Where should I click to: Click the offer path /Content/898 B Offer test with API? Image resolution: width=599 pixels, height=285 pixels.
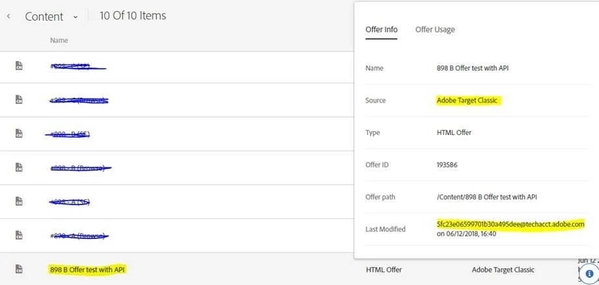[487, 197]
